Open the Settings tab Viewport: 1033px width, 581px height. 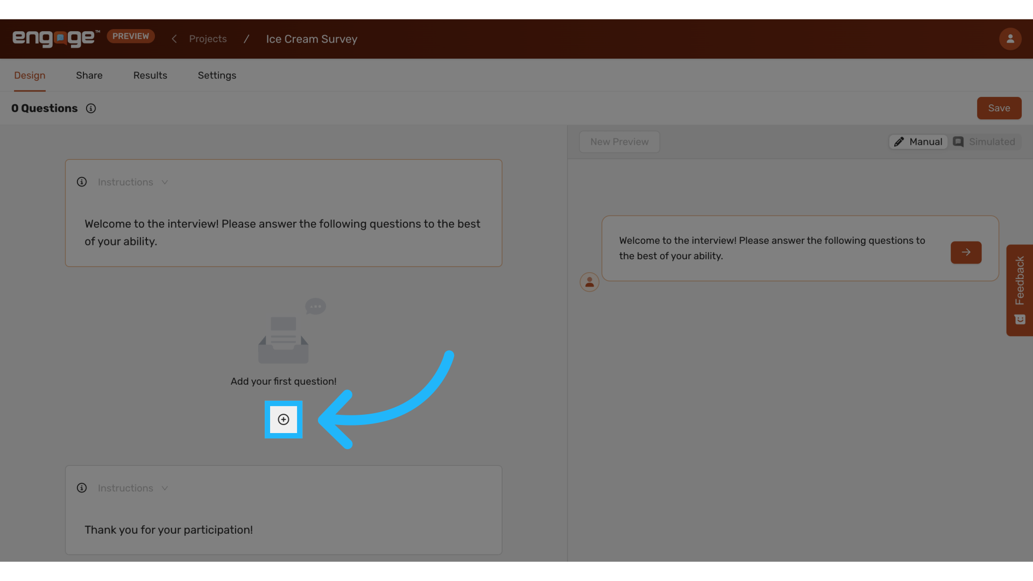click(217, 75)
